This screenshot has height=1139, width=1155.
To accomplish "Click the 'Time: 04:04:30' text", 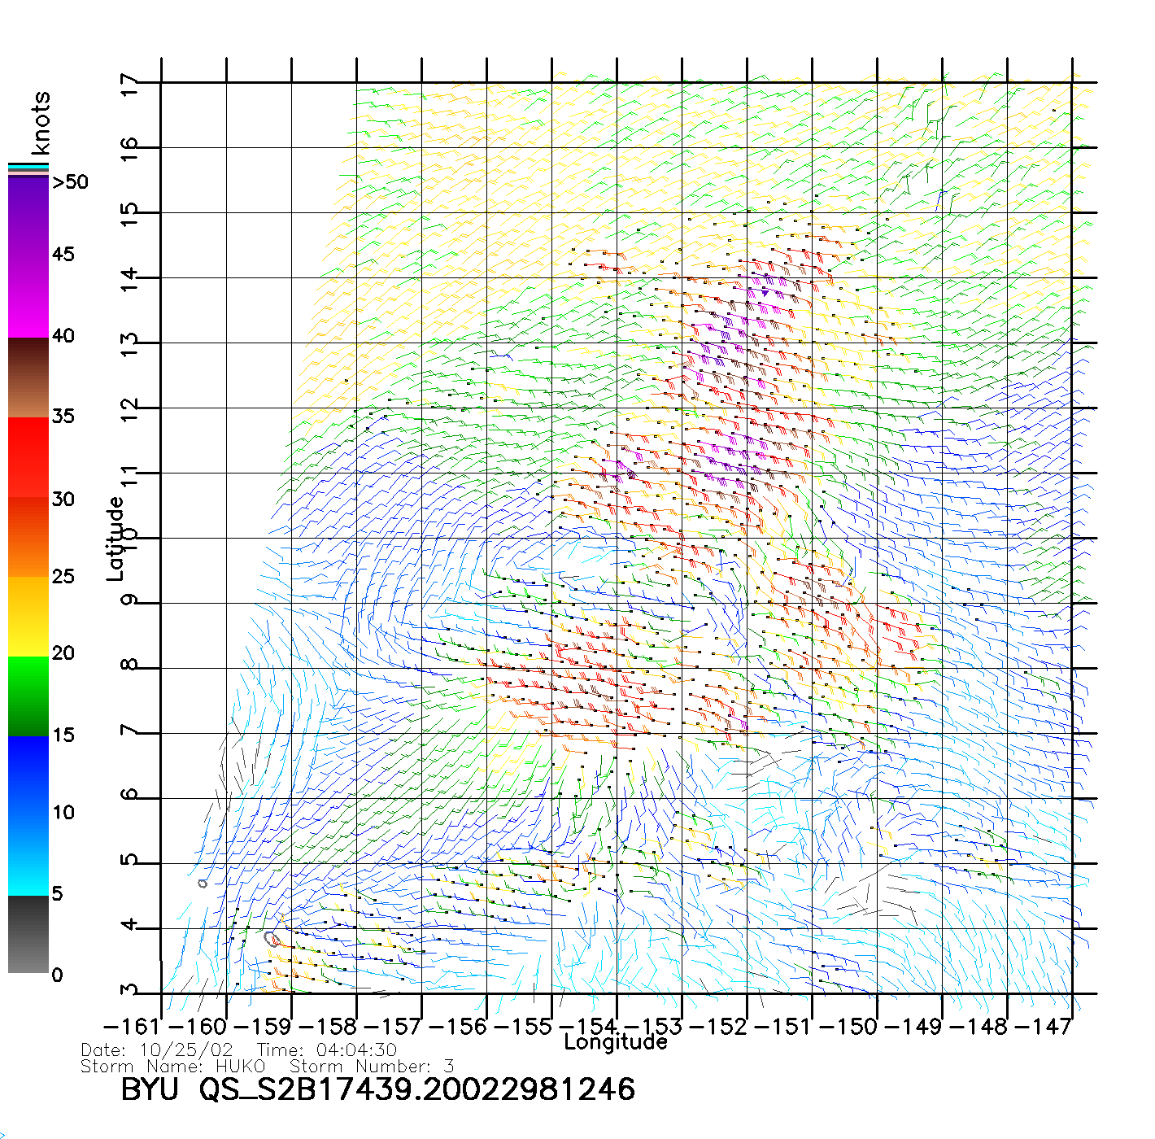I will tap(327, 1050).
